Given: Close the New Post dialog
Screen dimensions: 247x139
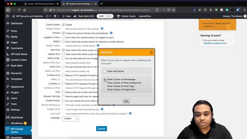Looking at the screenshot, I should [x=151, y=53].
